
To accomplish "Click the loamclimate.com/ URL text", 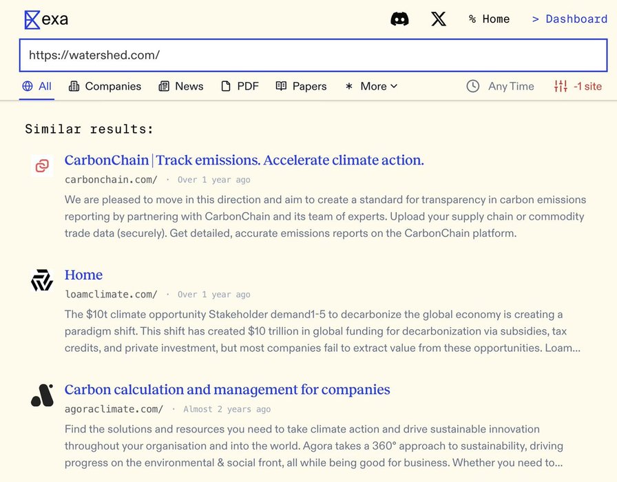I will pyautogui.click(x=111, y=294).
